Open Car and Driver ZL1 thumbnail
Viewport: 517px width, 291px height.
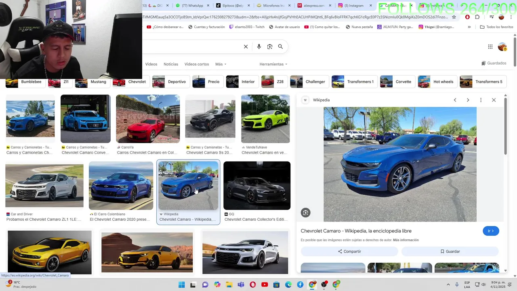(x=44, y=186)
